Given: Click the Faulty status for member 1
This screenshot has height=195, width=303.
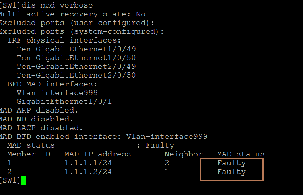Looking at the screenshot, I should point(231,163).
